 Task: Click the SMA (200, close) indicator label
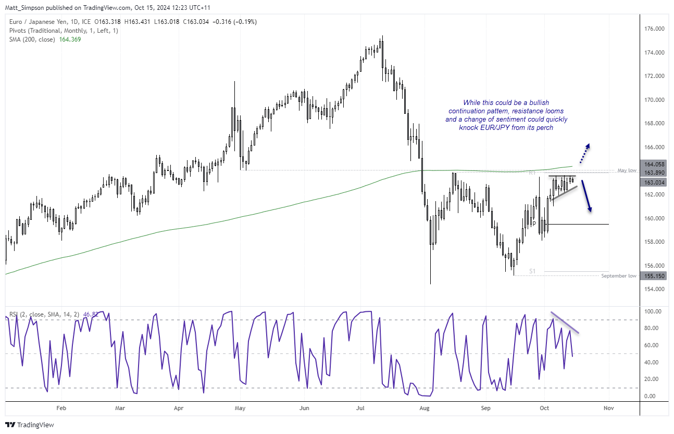pos(32,40)
